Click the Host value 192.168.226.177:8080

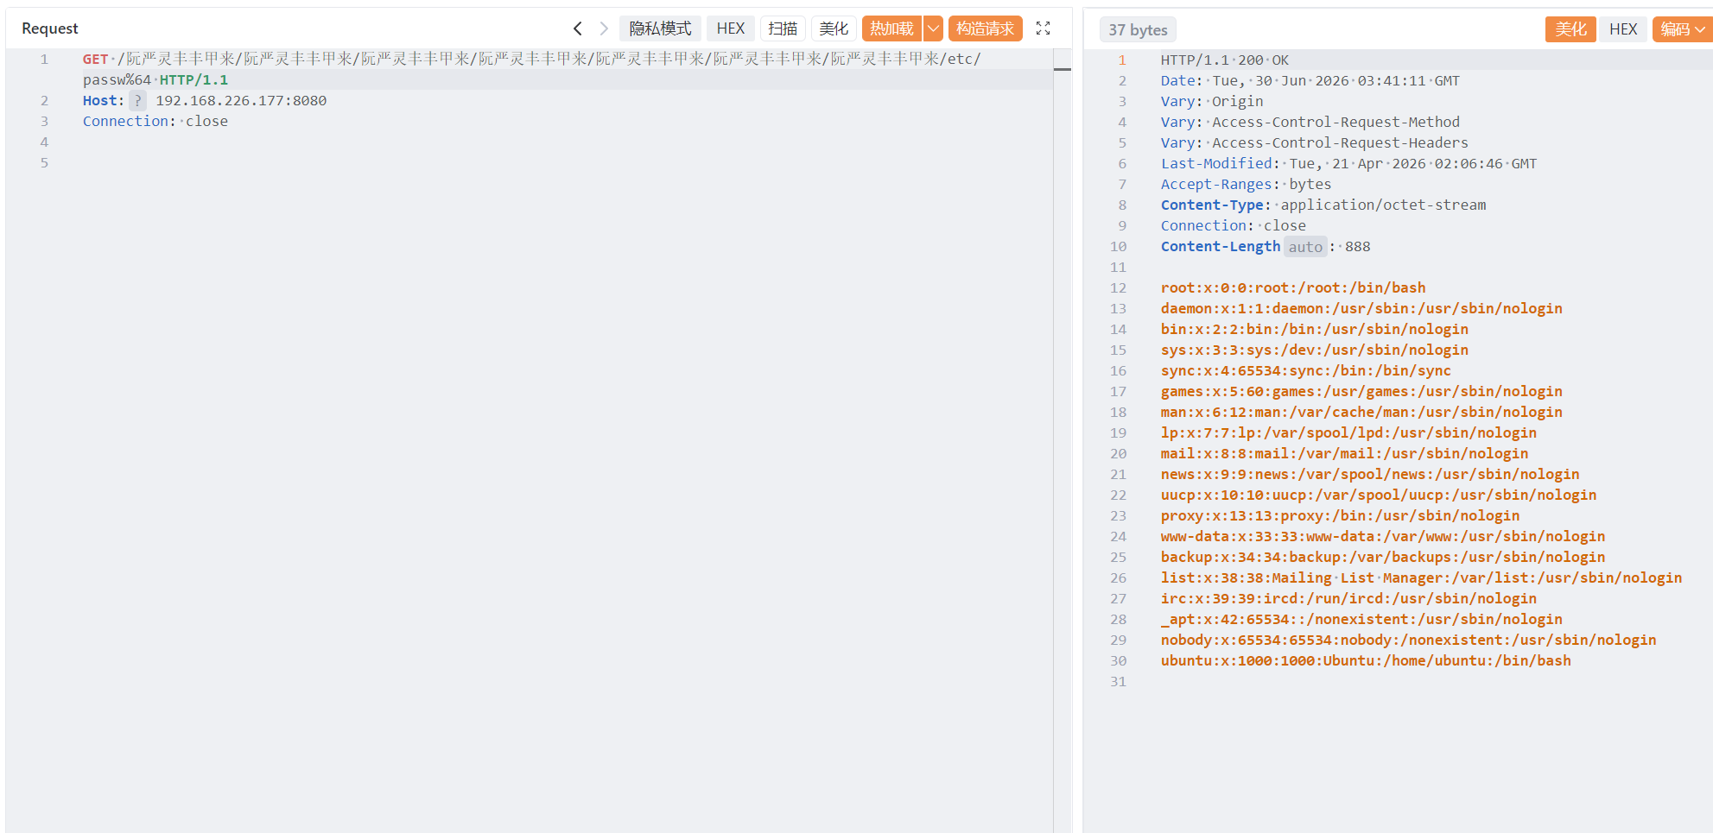(x=241, y=101)
